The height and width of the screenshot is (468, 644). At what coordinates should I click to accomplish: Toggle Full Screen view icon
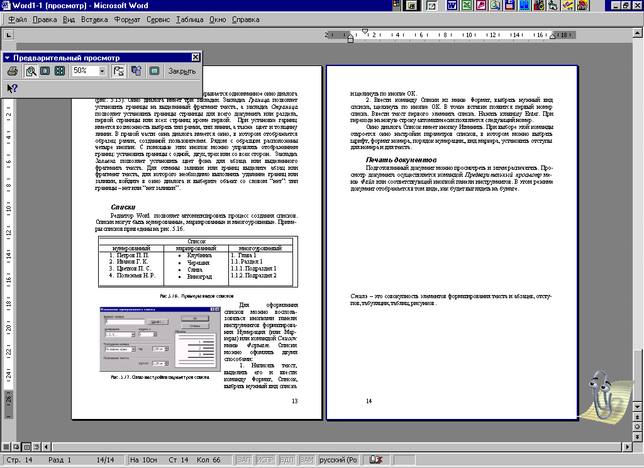coord(155,71)
